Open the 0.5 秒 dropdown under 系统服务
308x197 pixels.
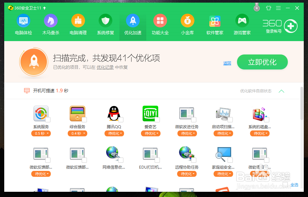click(x=41, y=133)
